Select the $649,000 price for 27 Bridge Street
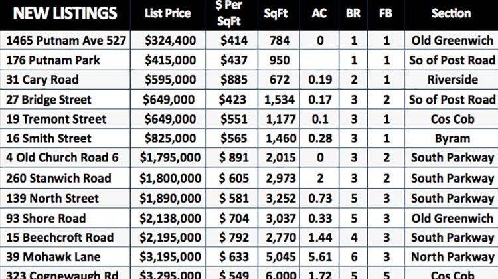This screenshot has height=279, width=498. pyautogui.click(x=169, y=100)
